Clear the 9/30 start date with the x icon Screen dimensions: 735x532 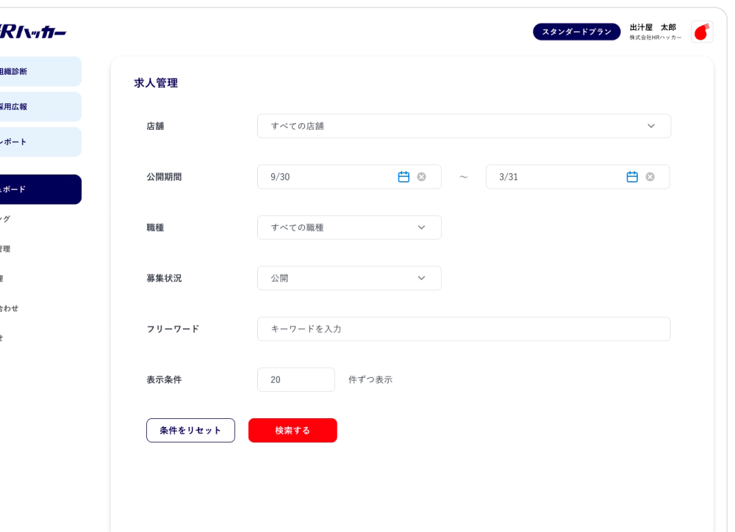pyautogui.click(x=421, y=177)
